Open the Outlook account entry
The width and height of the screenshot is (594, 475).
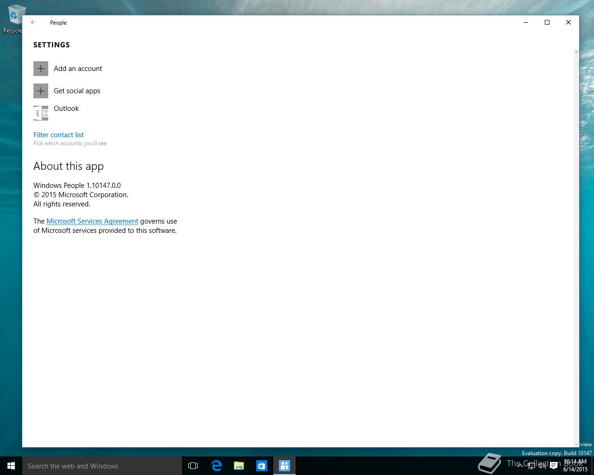click(x=66, y=109)
